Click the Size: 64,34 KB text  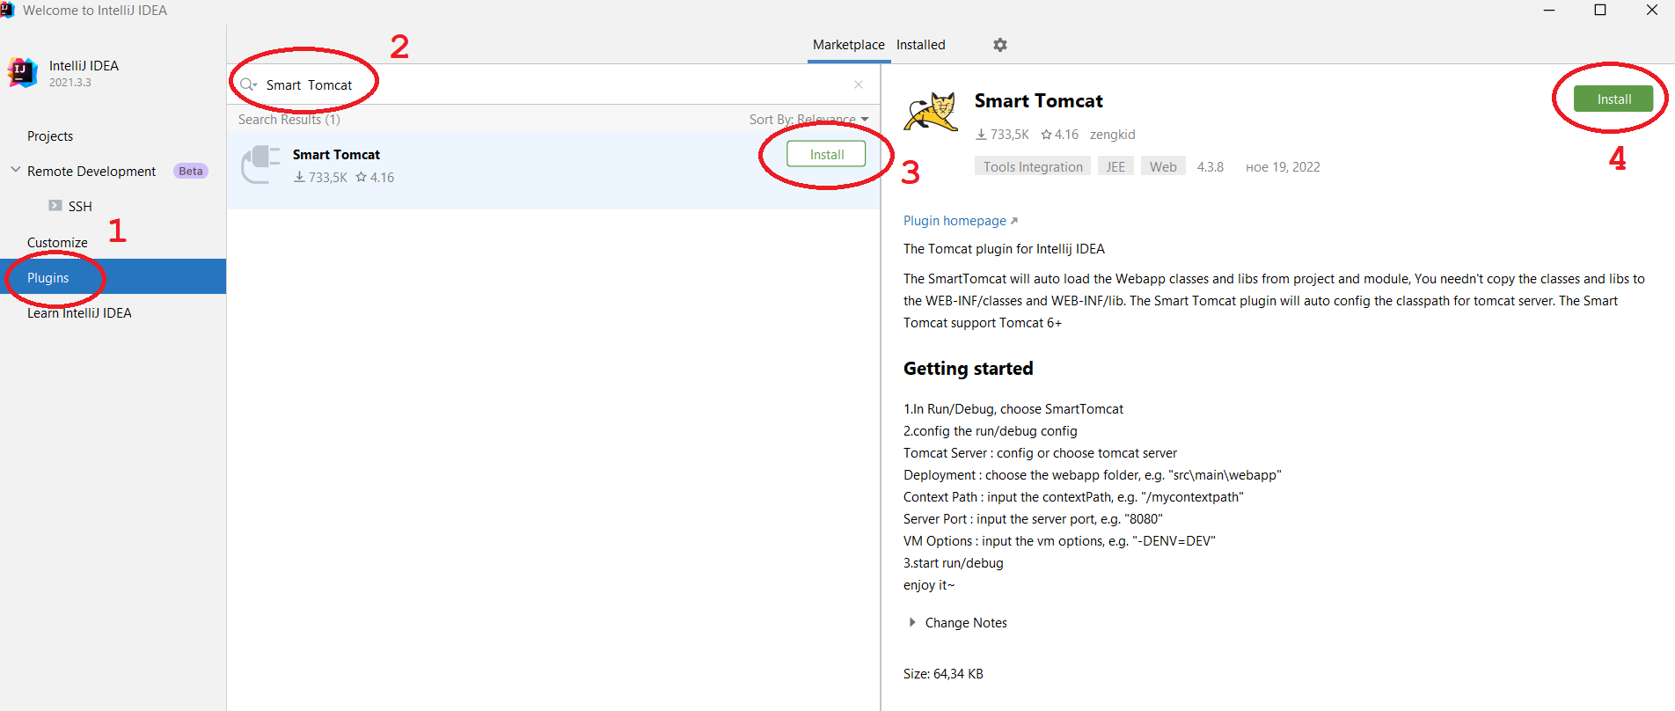click(943, 674)
